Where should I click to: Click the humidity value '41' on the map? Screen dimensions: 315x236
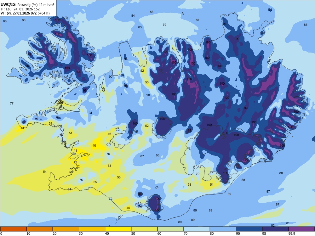click(75, 150)
